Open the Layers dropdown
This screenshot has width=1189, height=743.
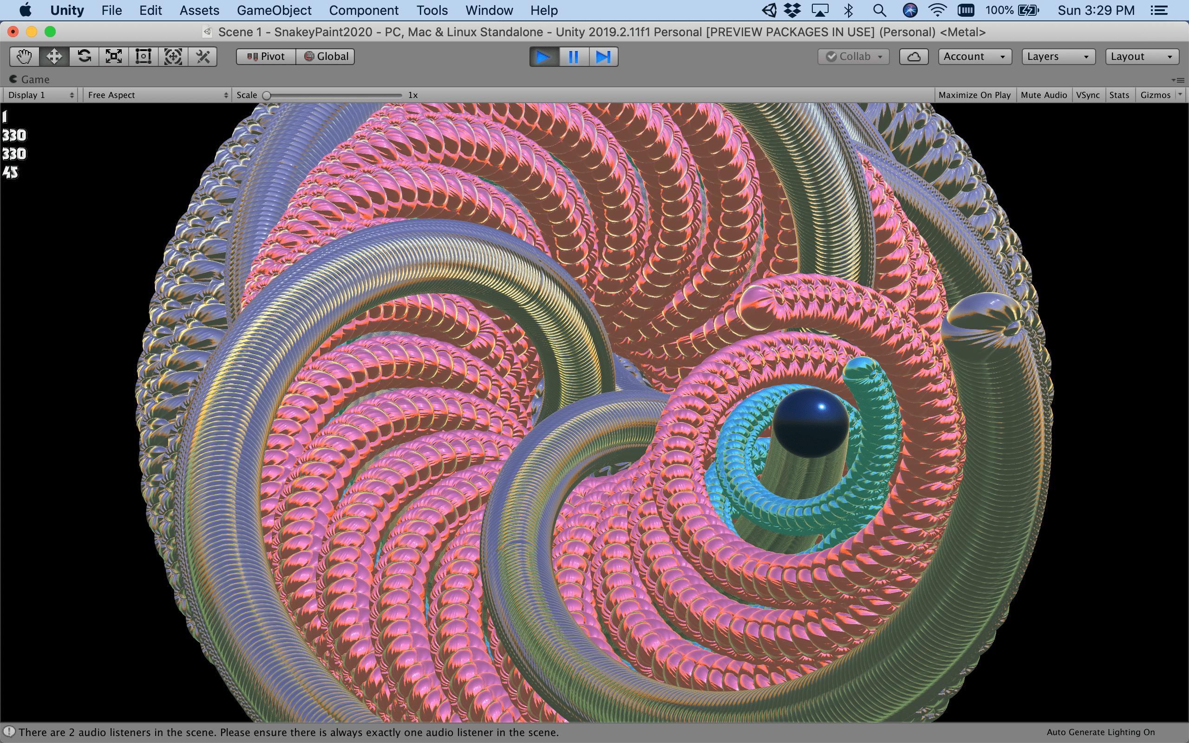pos(1057,56)
